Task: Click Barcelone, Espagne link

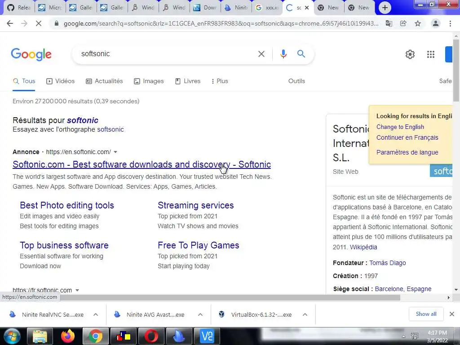Action: 403,289
